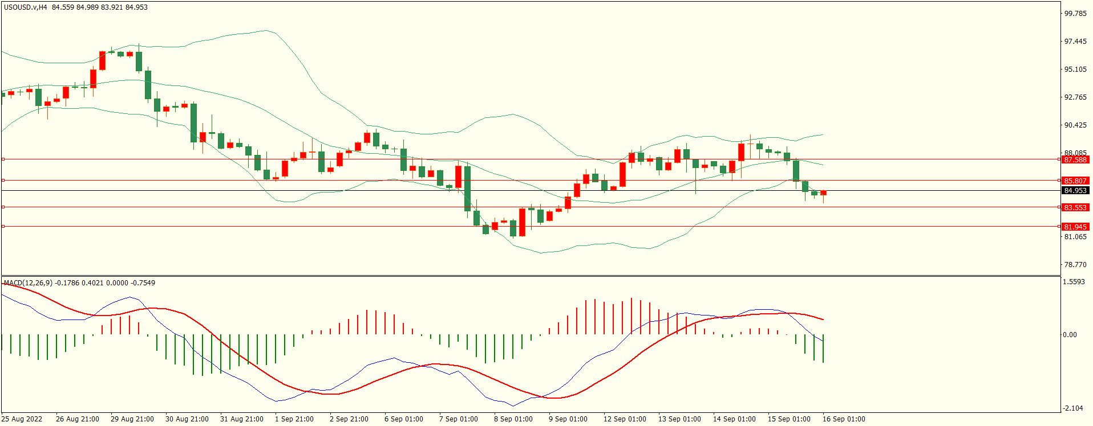
Task: Click the 99.785 price scale label
Action: tap(1075, 14)
